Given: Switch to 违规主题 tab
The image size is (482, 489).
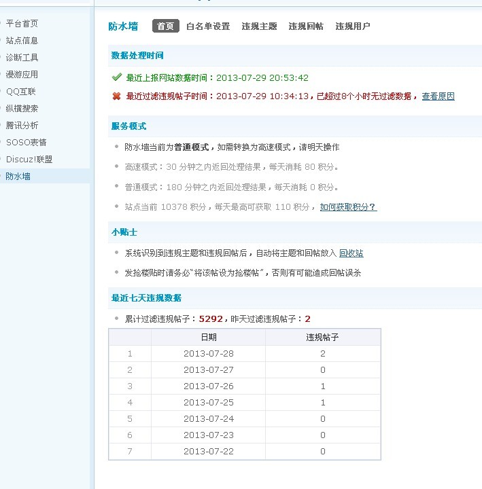Looking at the screenshot, I should coord(259,26).
